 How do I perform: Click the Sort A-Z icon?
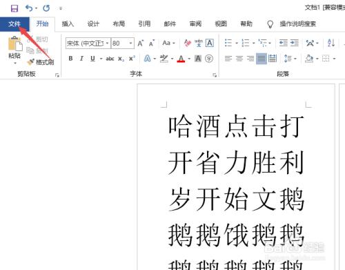[x=331, y=43]
